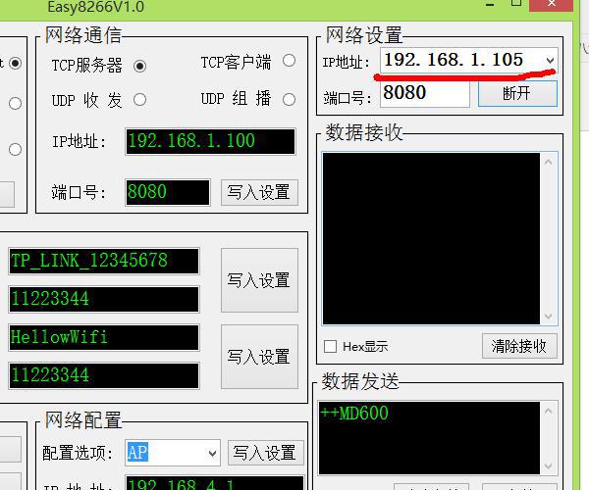Image resolution: width=589 pixels, height=490 pixels.
Task: Click 写入设置 beside HellowWifi
Action: (259, 357)
